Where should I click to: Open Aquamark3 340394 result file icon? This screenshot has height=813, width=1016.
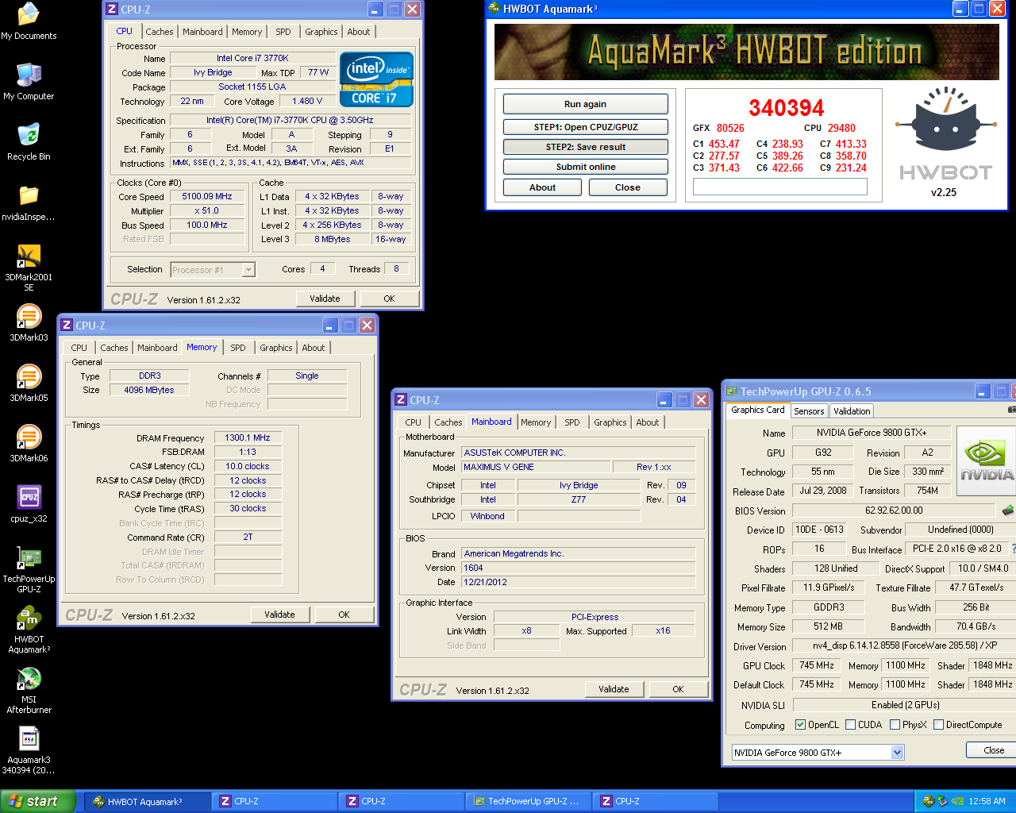point(29,750)
